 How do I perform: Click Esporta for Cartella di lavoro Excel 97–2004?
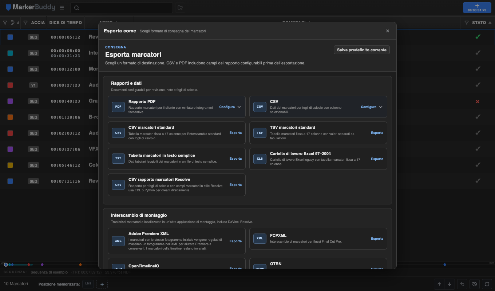point(377,159)
